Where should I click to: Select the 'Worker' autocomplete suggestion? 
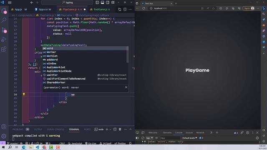[x=84, y=52]
